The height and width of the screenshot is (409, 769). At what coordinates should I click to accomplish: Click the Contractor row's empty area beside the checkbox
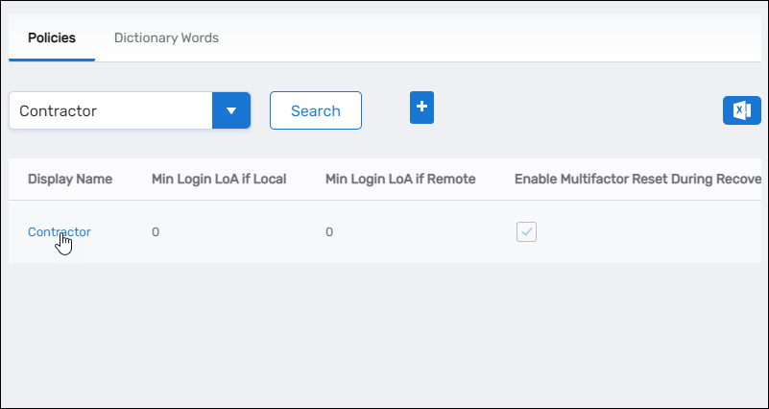pyautogui.click(x=653, y=231)
